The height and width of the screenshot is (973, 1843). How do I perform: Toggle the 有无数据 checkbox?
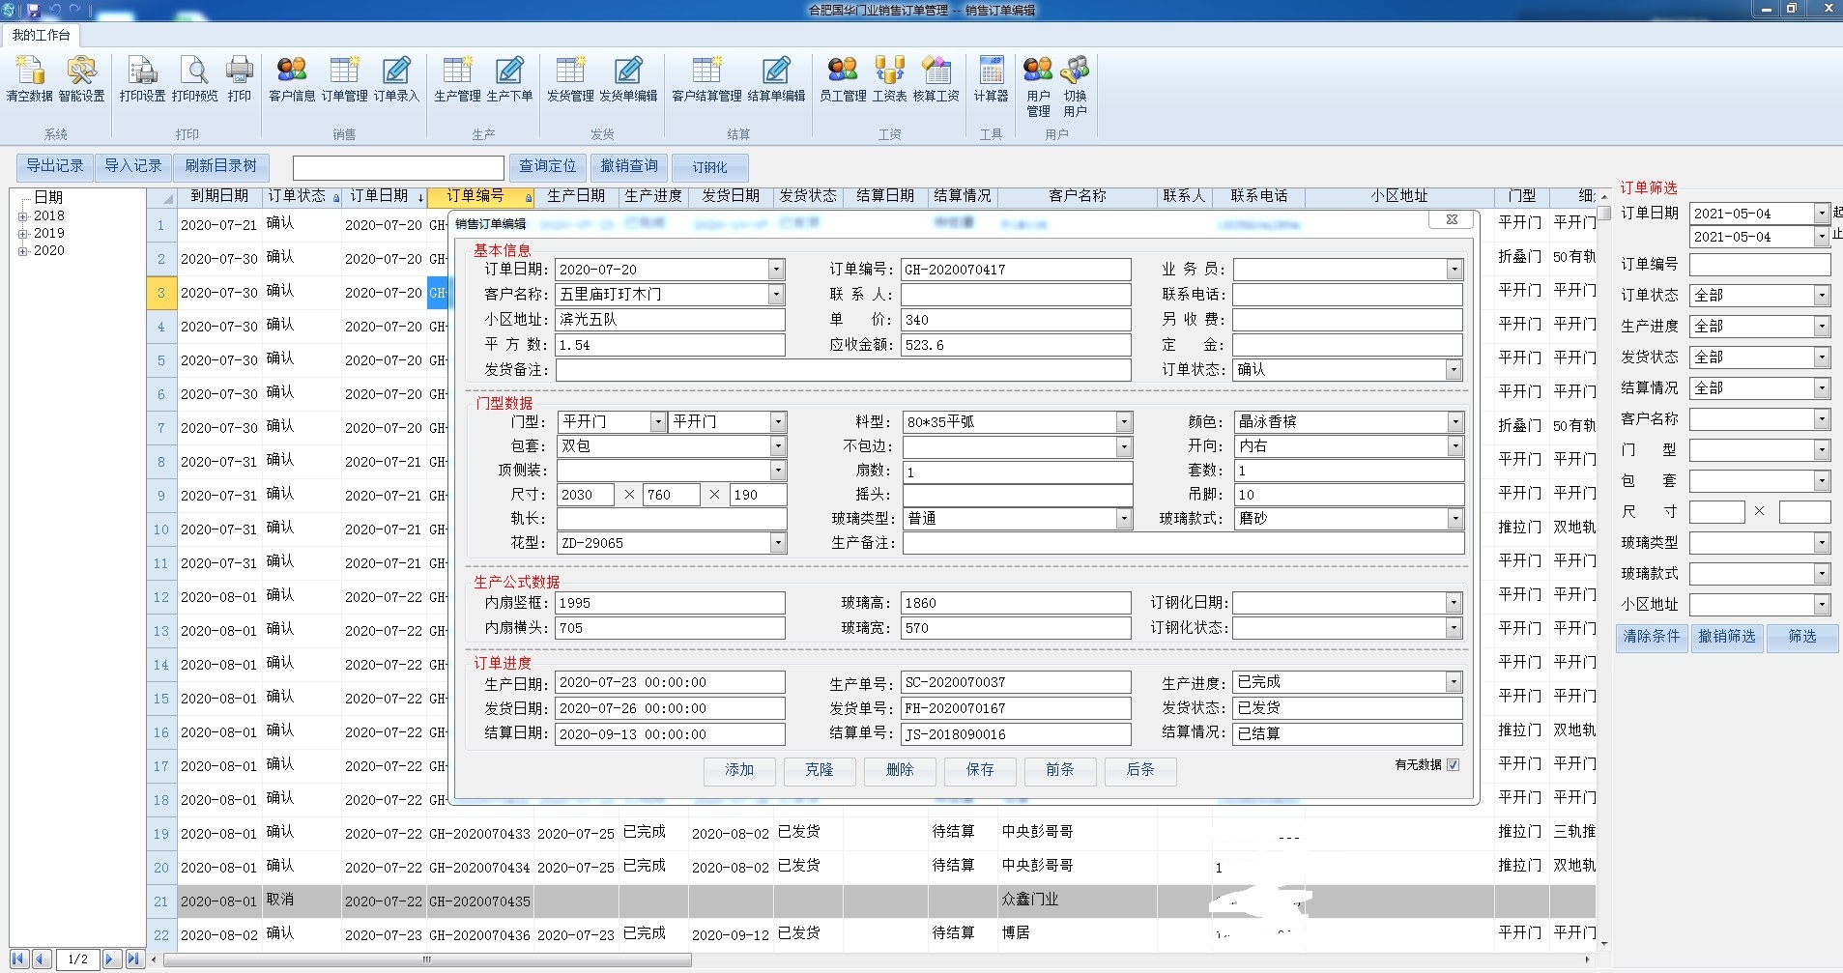tap(1454, 764)
